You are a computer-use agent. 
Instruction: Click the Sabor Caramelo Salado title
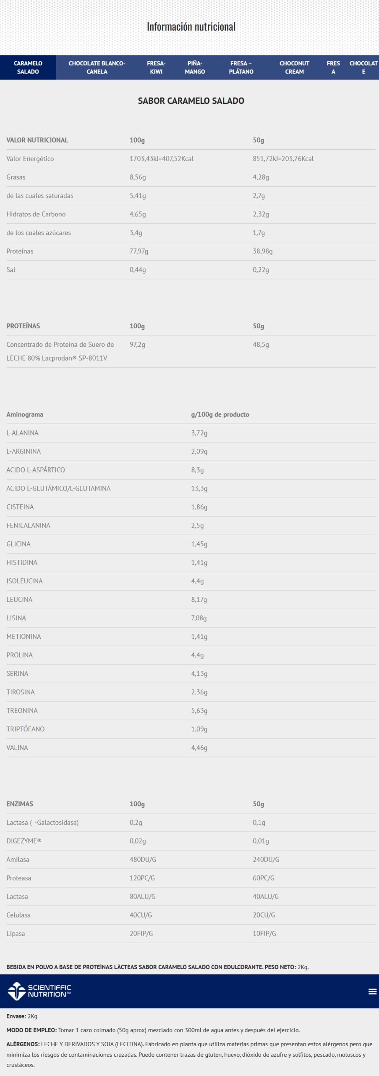[x=191, y=101]
